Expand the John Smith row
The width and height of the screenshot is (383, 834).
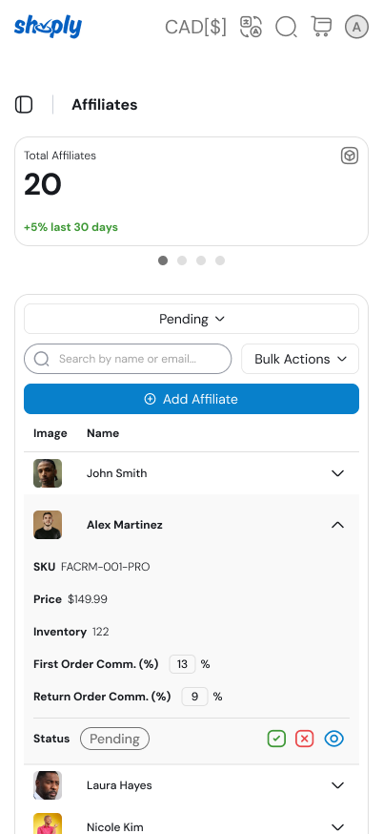(x=338, y=473)
